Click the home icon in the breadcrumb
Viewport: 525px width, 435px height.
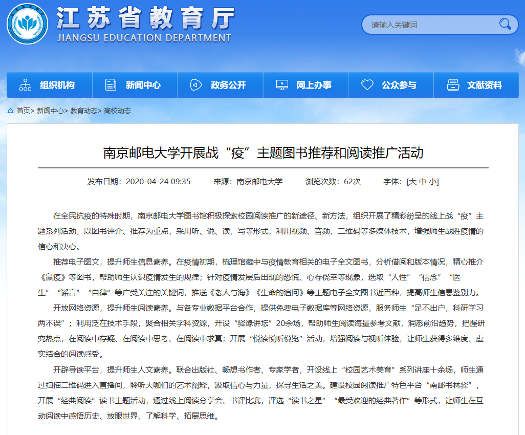[10, 111]
